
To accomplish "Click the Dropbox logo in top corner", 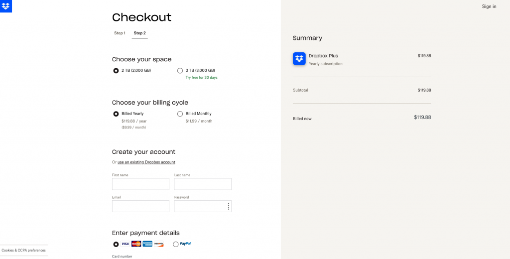I will coord(6,6).
